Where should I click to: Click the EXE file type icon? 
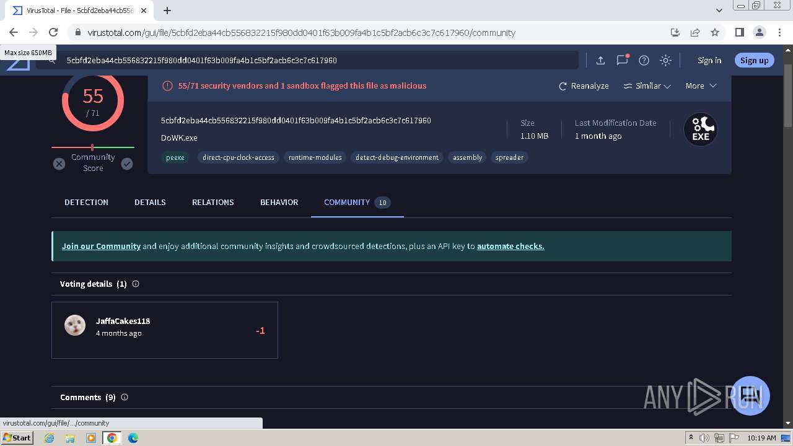click(701, 129)
